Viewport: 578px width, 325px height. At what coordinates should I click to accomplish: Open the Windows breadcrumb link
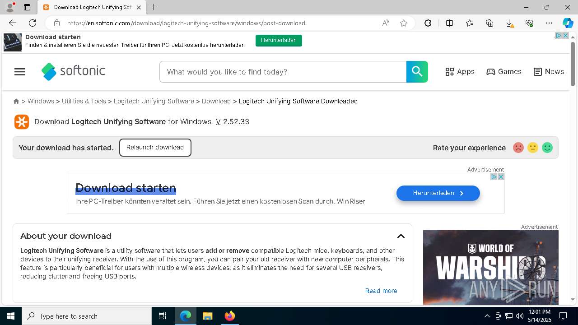(x=41, y=101)
